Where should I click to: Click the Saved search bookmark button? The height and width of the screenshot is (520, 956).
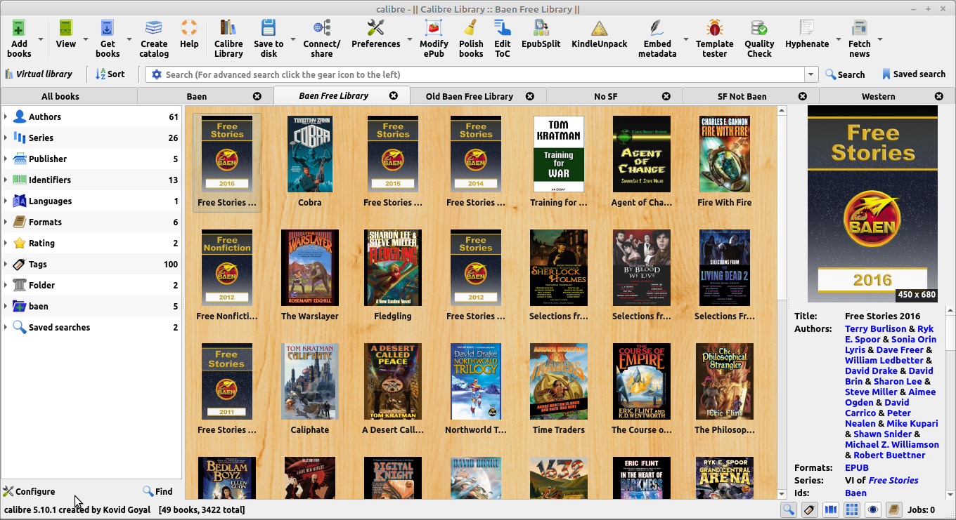(913, 74)
